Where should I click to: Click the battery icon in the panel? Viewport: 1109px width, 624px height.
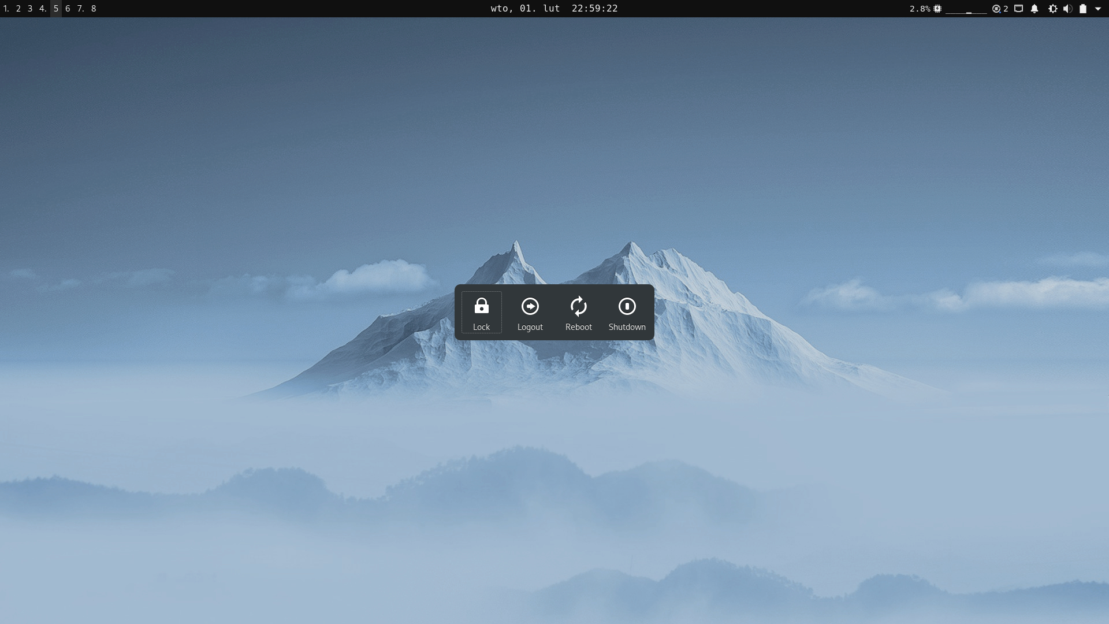coord(1083,9)
